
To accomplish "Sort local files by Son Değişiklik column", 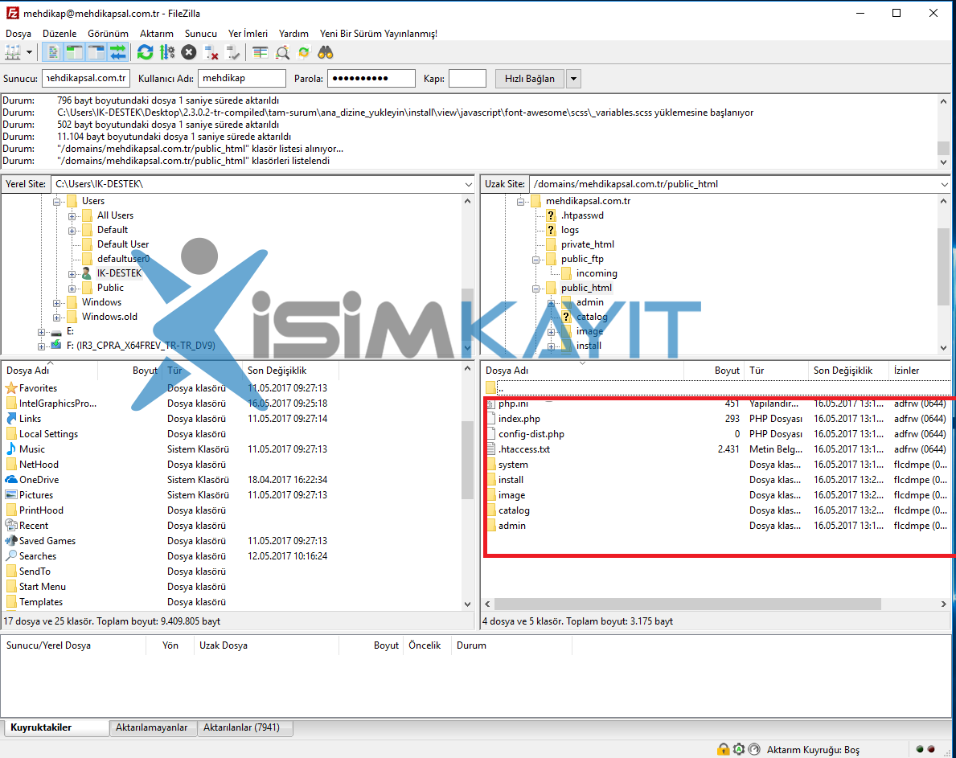I will 291,371.
